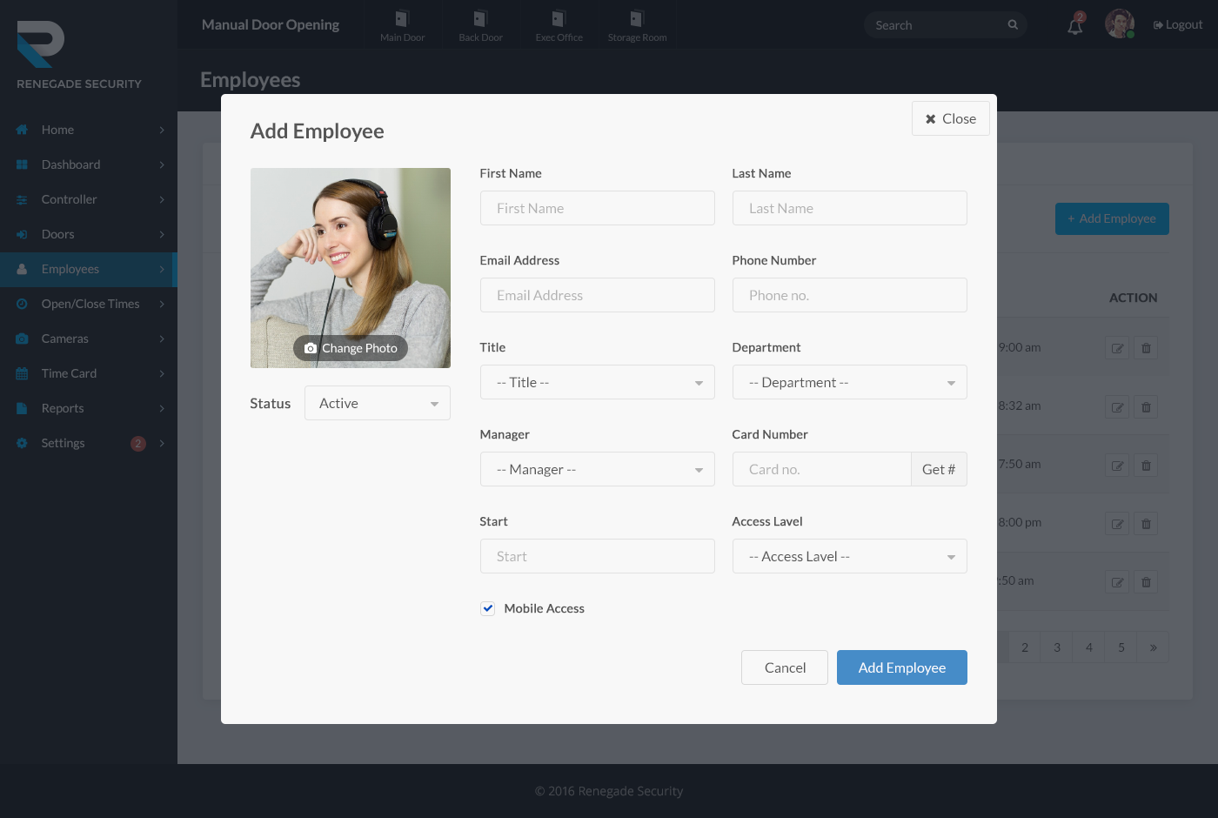Navigate to the Cameras section
This screenshot has width=1218, height=818.
pos(65,339)
